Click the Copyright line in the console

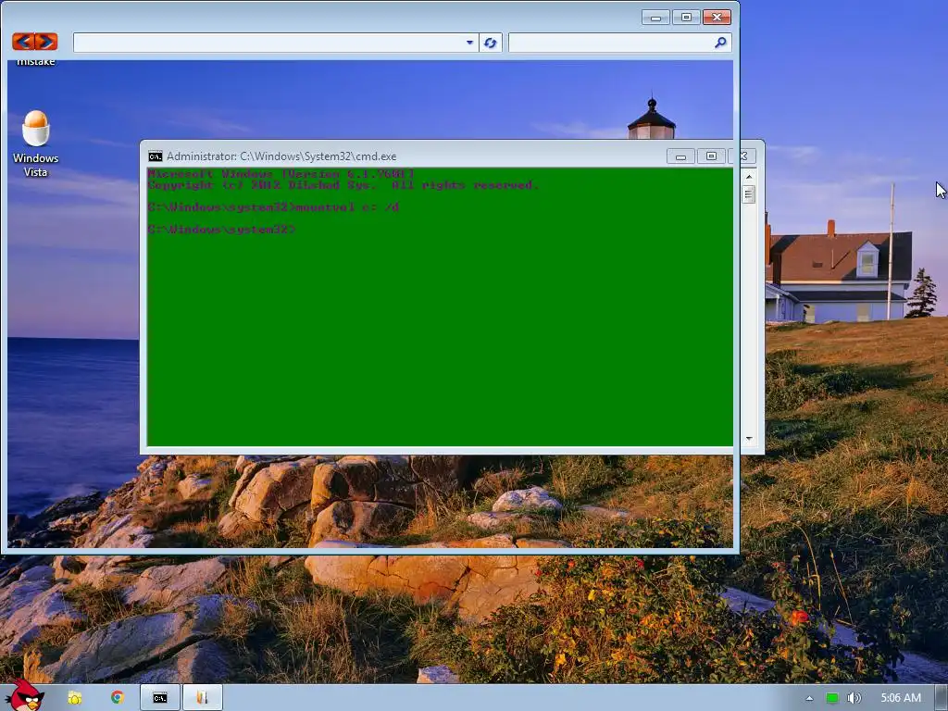pyautogui.click(x=343, y=185)
